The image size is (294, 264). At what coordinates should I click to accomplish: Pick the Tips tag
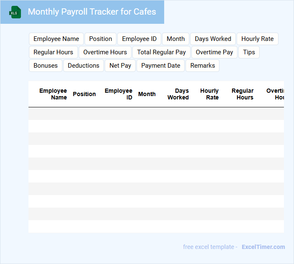(249, 52)
